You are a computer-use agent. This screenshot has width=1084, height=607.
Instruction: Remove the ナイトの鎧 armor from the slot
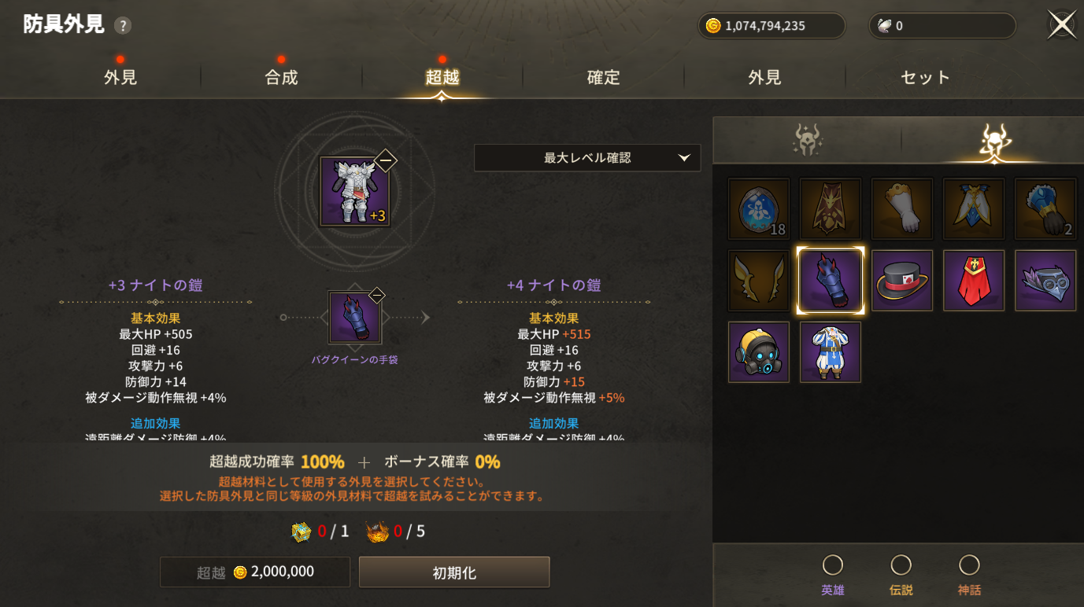pos(385,161)
